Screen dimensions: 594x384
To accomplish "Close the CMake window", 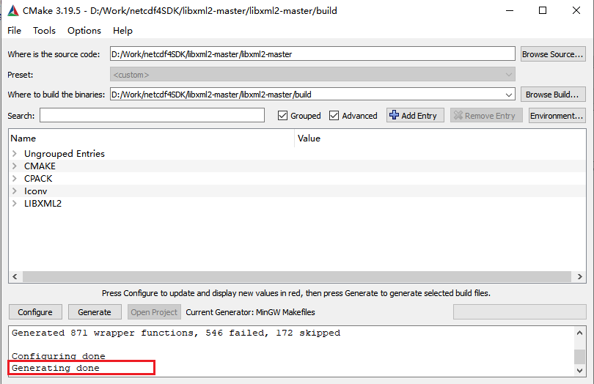I will pos(576,10).
